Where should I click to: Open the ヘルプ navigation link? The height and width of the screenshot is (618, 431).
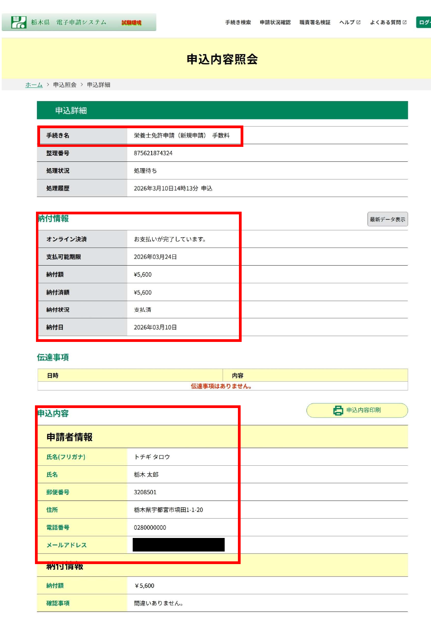(x=347, y=22)
